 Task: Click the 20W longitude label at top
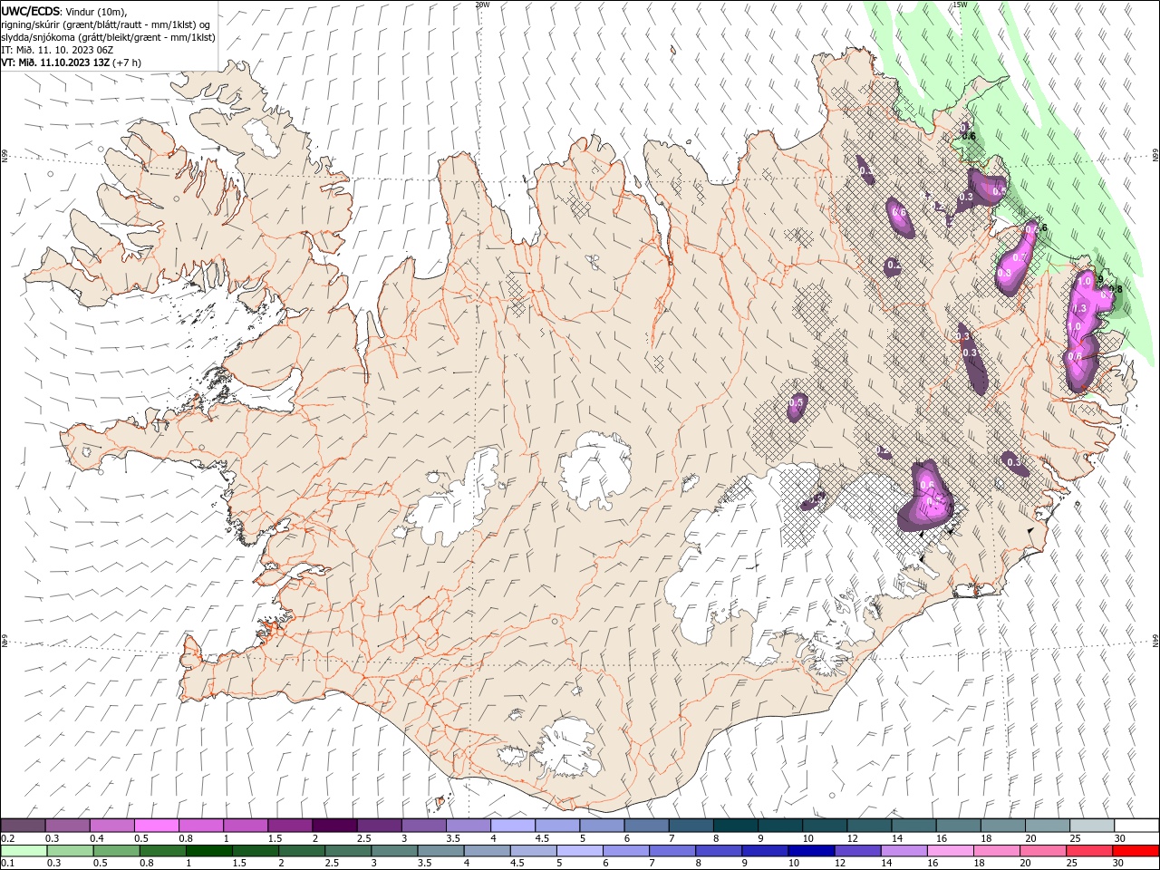point(482,5)
